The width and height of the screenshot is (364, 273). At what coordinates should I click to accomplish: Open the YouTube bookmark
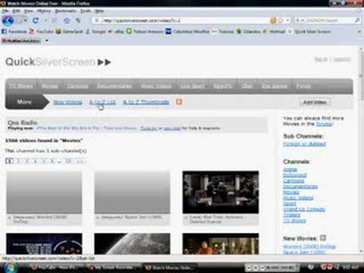[42, 32]
